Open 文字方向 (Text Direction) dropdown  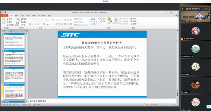(x=79, y=19)
